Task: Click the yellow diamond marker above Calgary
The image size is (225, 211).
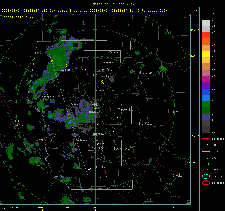Action: [99, 145]
